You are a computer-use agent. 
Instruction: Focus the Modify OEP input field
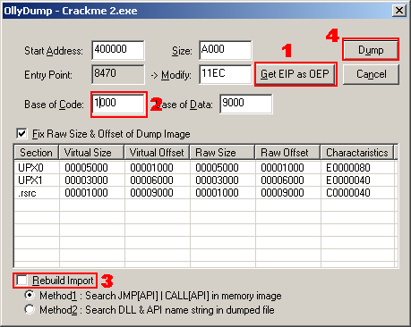(226, 74)
